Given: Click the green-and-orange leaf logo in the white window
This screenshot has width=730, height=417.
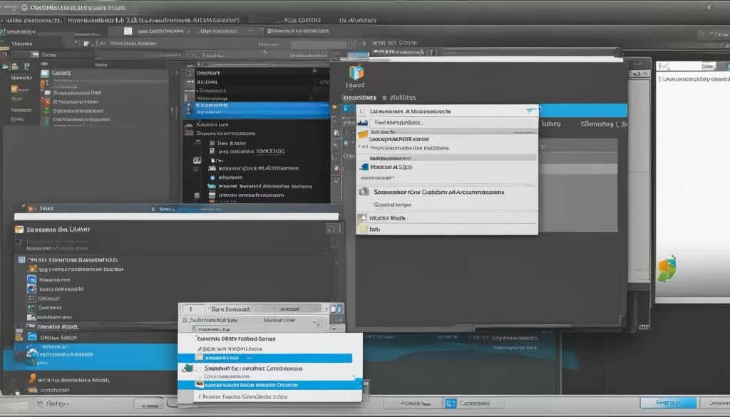Looking at the screenshot, I should pyautogui.click(x=667, y=269).
